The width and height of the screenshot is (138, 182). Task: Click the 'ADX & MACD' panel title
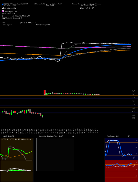click(9, 136)
